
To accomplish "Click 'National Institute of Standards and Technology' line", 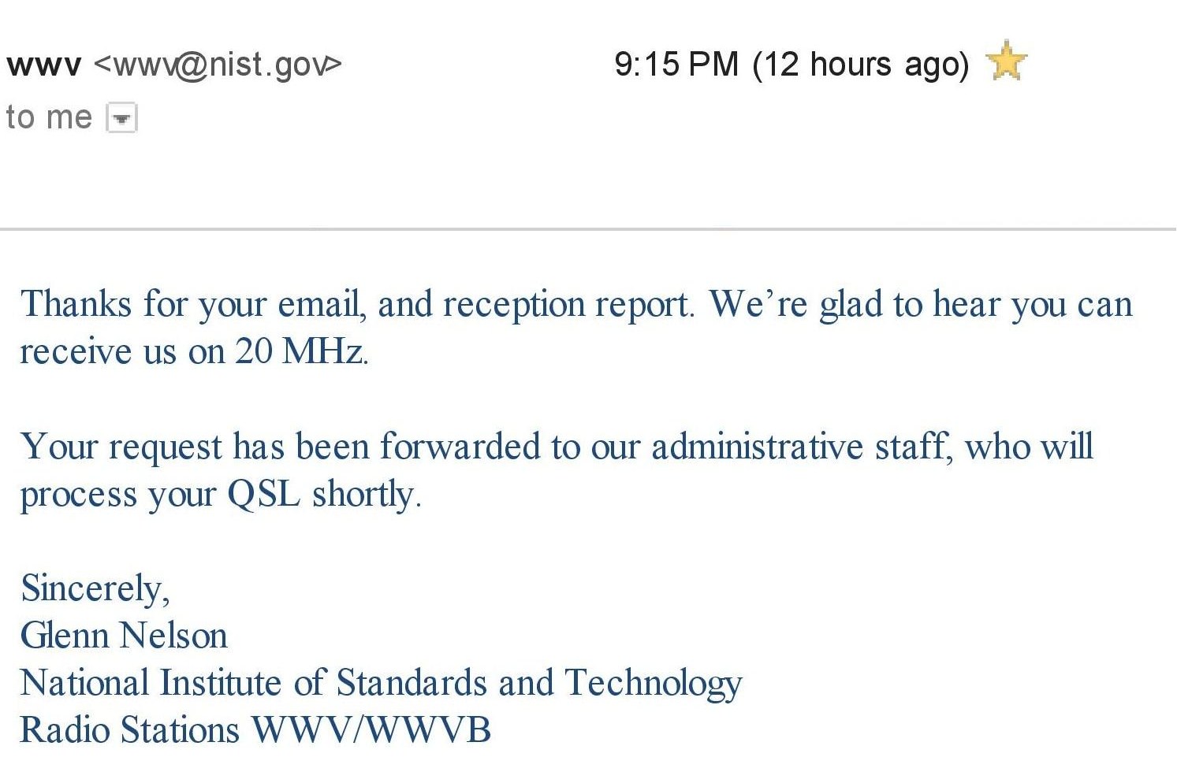I will click(381, 683).
